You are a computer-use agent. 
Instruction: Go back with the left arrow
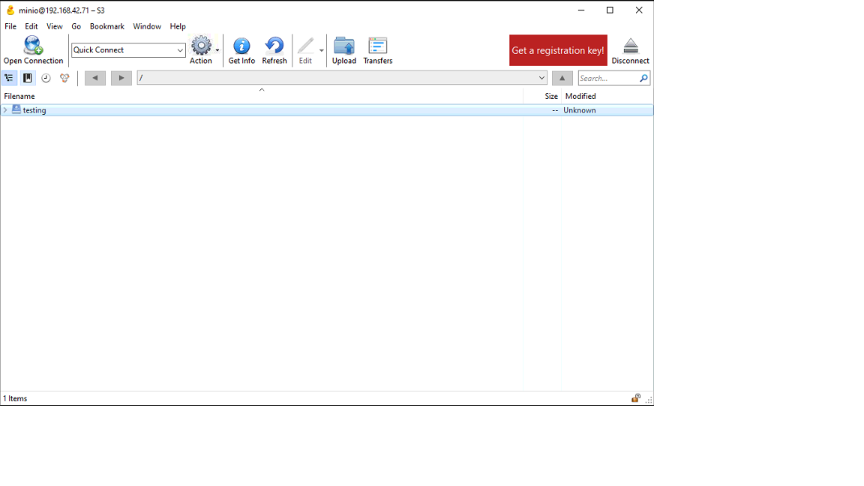pyautogui.click(x=94, y=78)
